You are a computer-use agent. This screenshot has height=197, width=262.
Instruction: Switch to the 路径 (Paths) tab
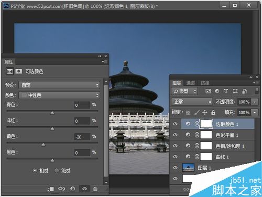(x=205, y=83)
